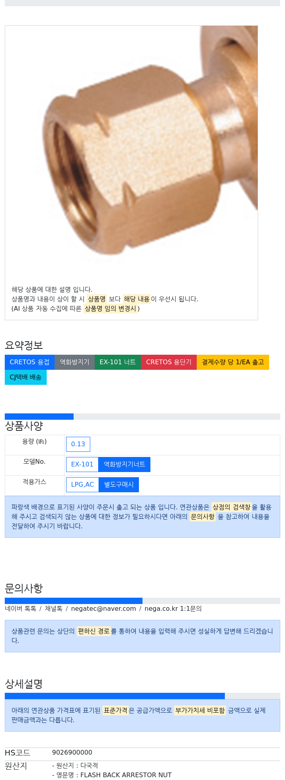Choose the EX-101 model option

[x=82, y=465]
